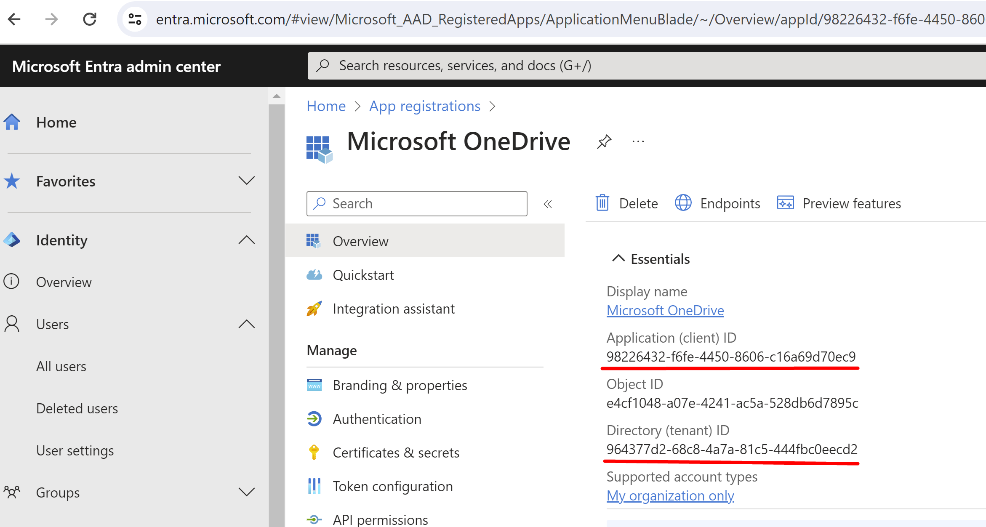Open Certificates & secrets menu item
This screenshot has width=986, height=527.
(x=396, y=452)
